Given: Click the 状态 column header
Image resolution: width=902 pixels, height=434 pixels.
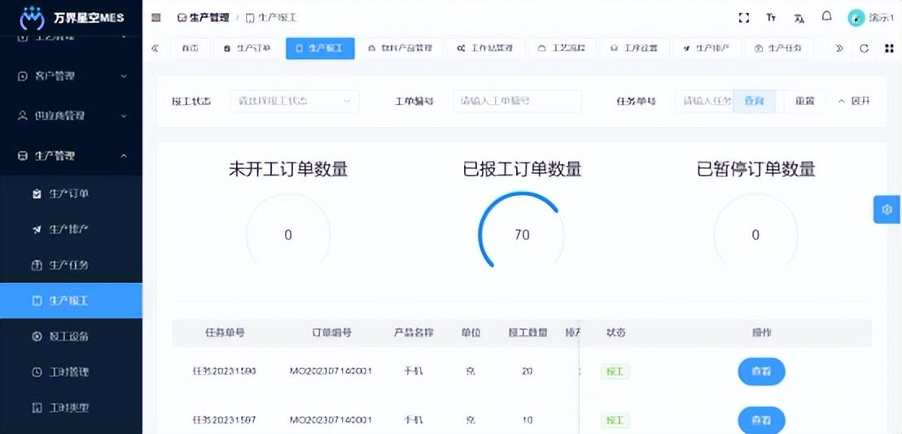Looking at the screenshot, I should (615, 332).
